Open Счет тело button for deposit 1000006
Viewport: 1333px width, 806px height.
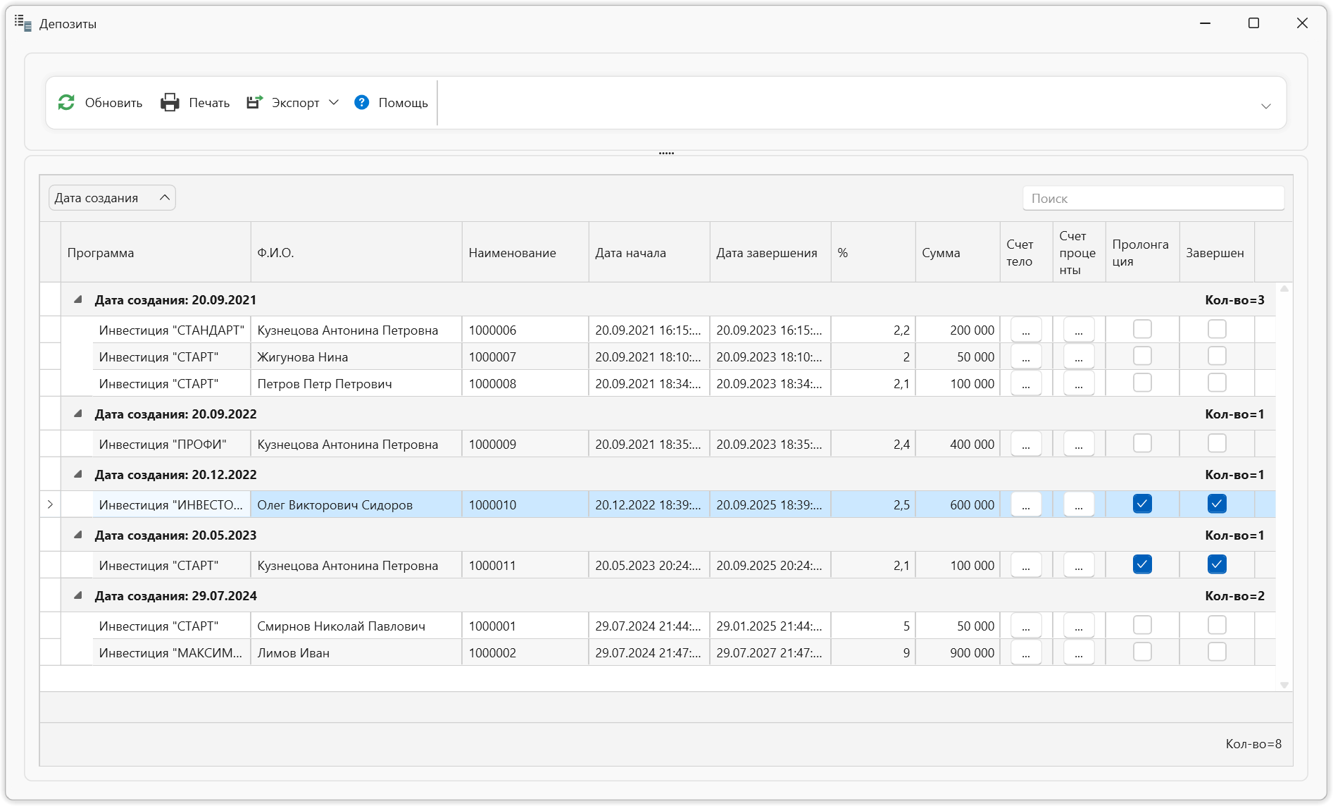[1026, 330]
